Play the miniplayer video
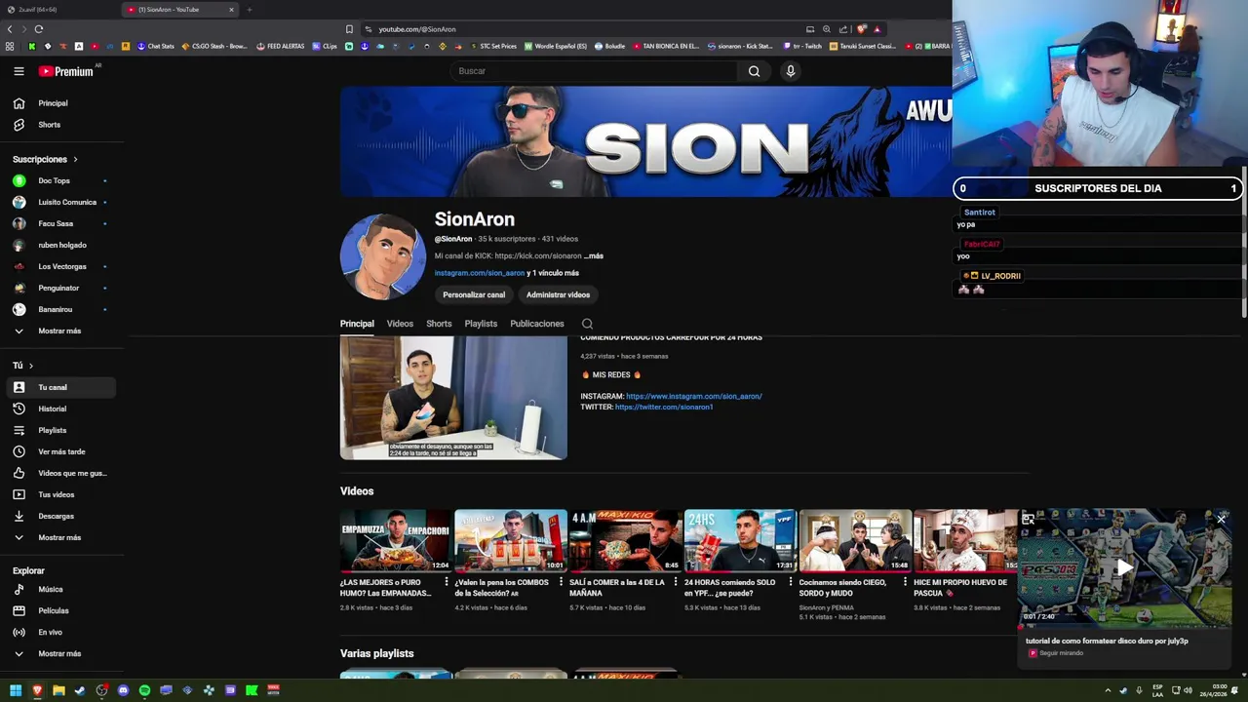Viewport: 1248px width, 702px height. click(1124, 567)
